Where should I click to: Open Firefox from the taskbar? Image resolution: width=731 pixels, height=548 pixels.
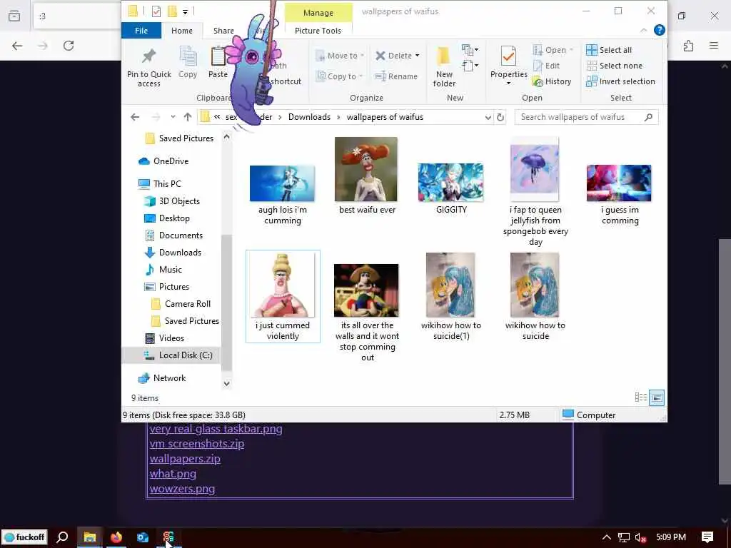[116, 537]
